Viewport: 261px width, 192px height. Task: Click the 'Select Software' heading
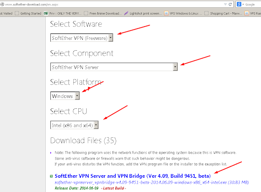[76, 24]
